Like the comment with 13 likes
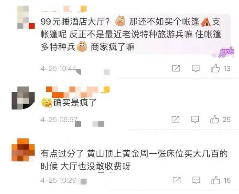Image resolution: width=239 pixels, height=194 pixels. point(215,68)
